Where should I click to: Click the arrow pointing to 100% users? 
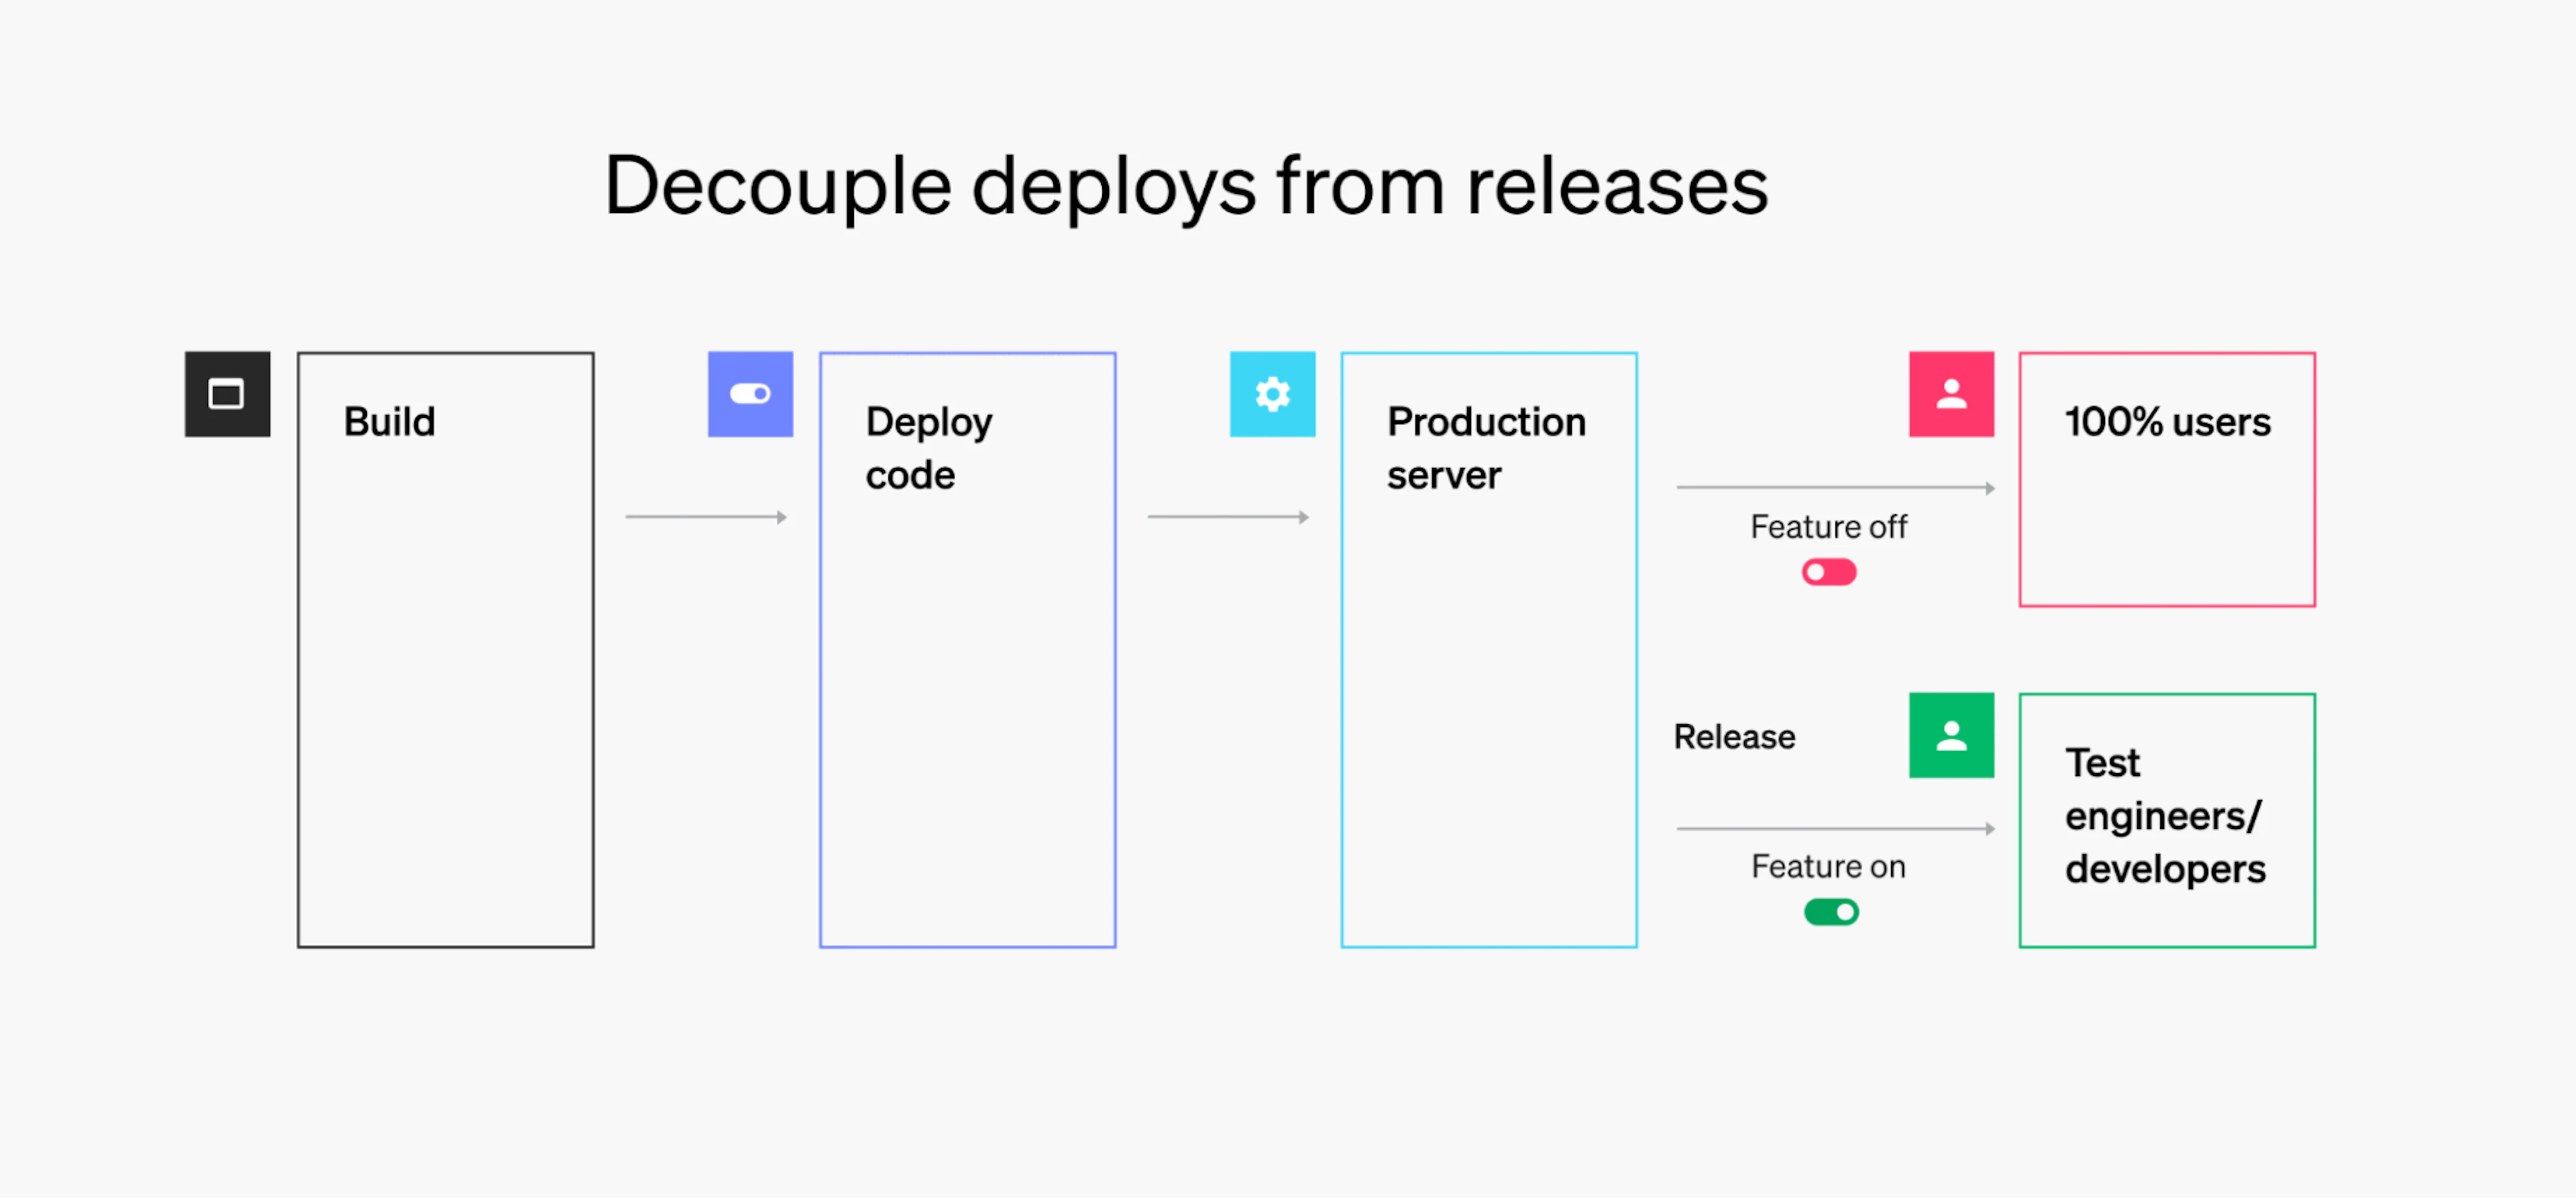click(1835, 488)
